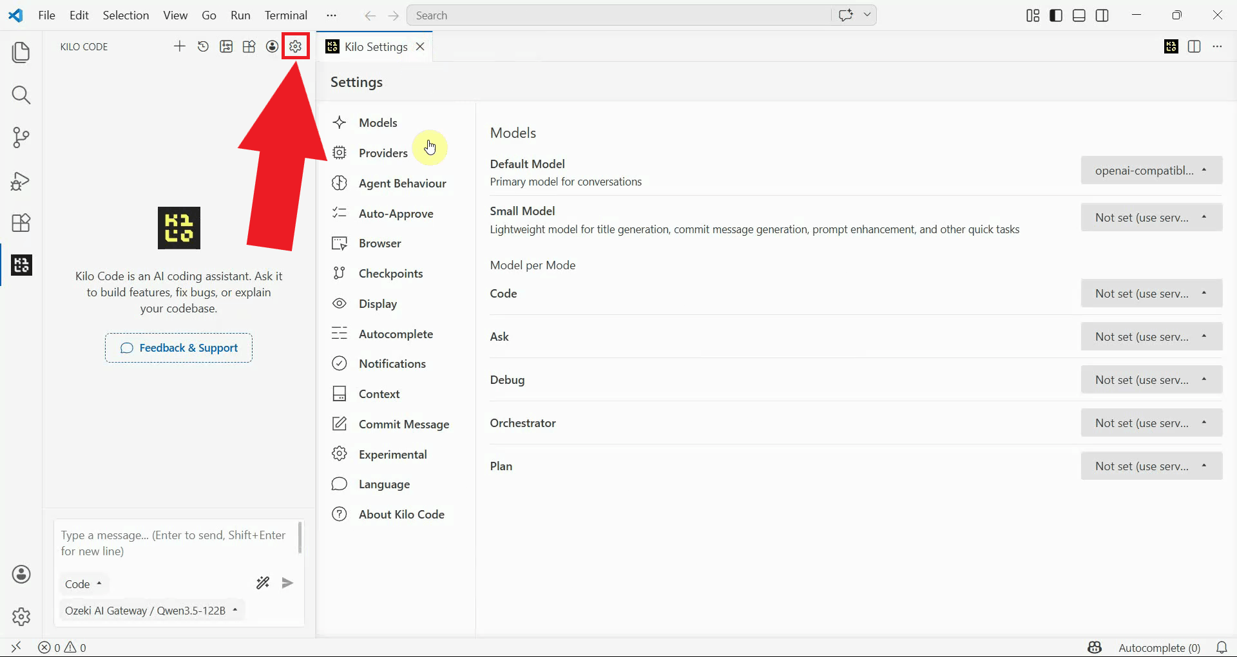Click the chat input scrollbar
1237x657 pixels.
[x=300, y=537]
